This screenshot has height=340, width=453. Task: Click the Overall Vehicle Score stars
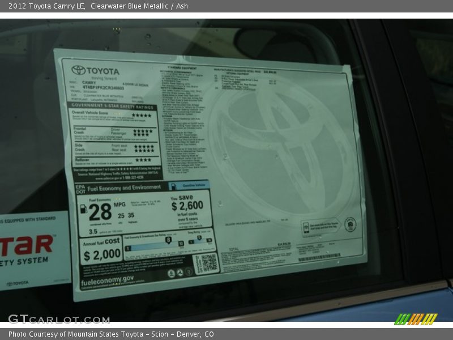coord(141,115)
